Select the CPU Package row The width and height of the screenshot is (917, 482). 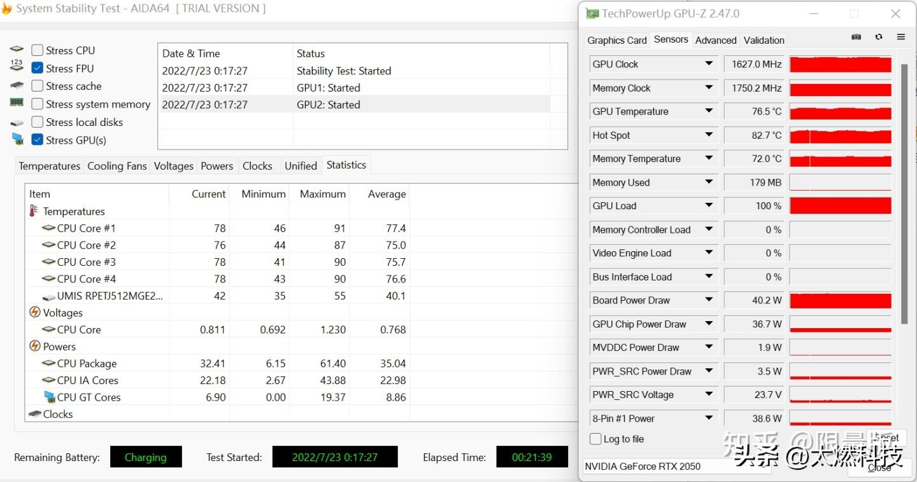click(x=87, y=364)
